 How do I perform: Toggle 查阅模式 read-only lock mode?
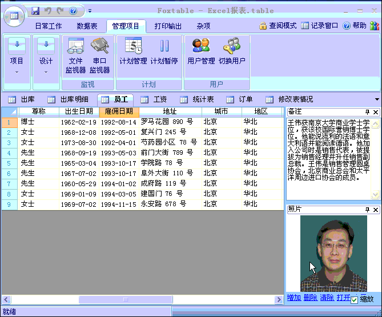278,26
